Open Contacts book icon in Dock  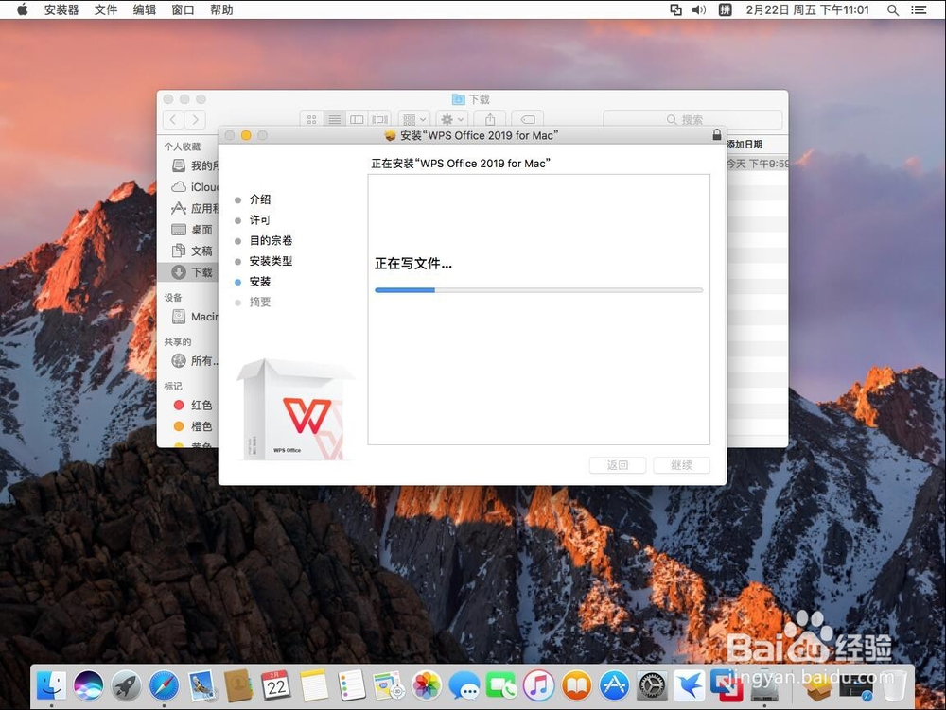pyautogui.click(x=239, y=685)
